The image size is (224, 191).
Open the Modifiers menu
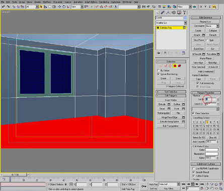[47, 2]
